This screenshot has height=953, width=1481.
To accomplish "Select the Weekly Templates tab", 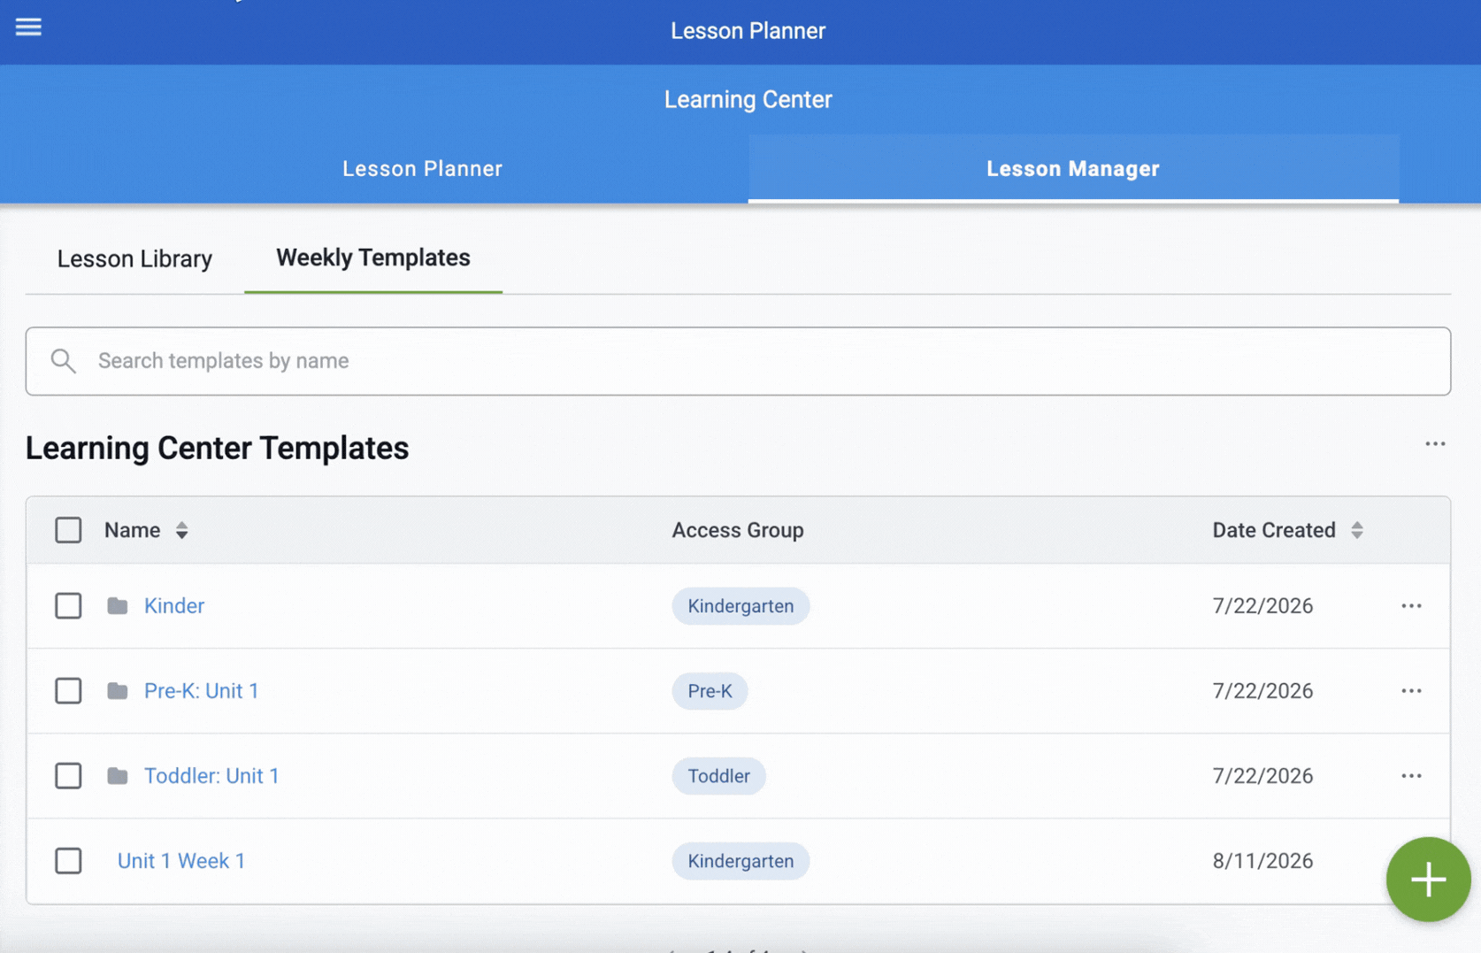I will (373, 257).
